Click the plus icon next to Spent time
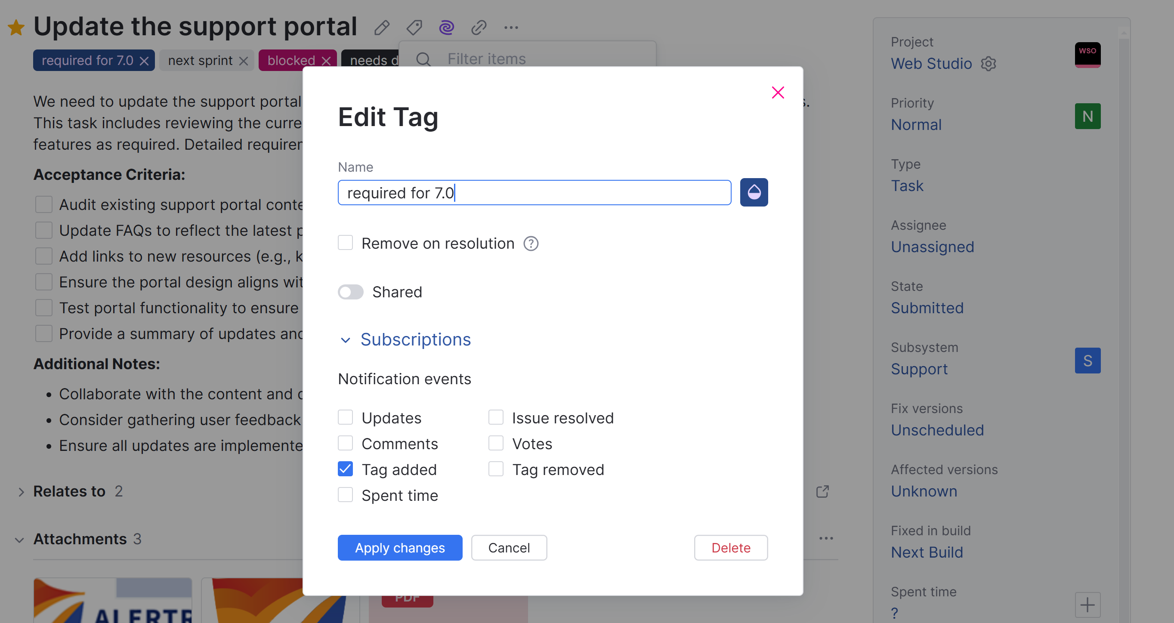The image size is (1174, 623). (1087, 605)
